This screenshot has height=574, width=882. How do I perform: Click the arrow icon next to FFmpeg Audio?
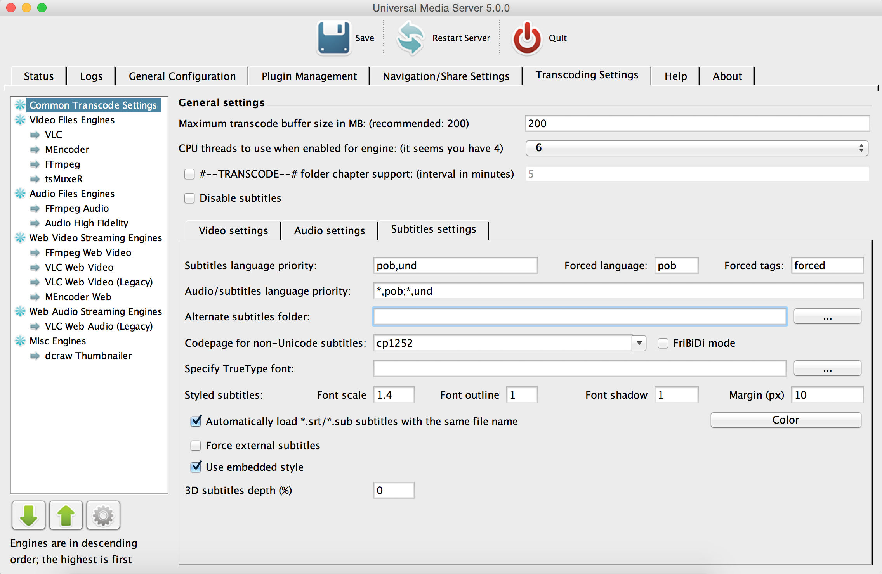point(35,208)
